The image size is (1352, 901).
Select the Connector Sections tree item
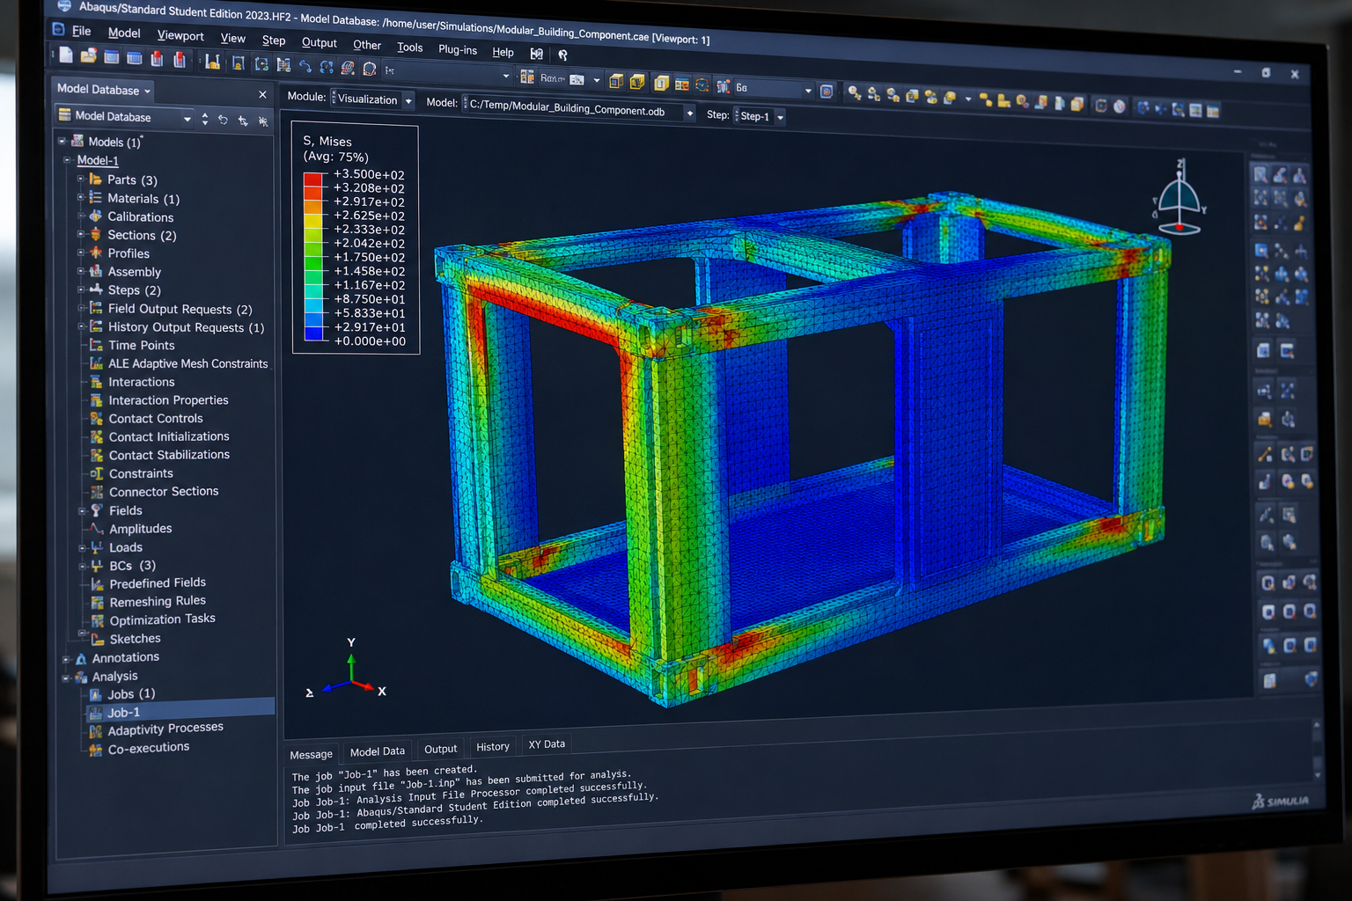[x=164, y=492]
